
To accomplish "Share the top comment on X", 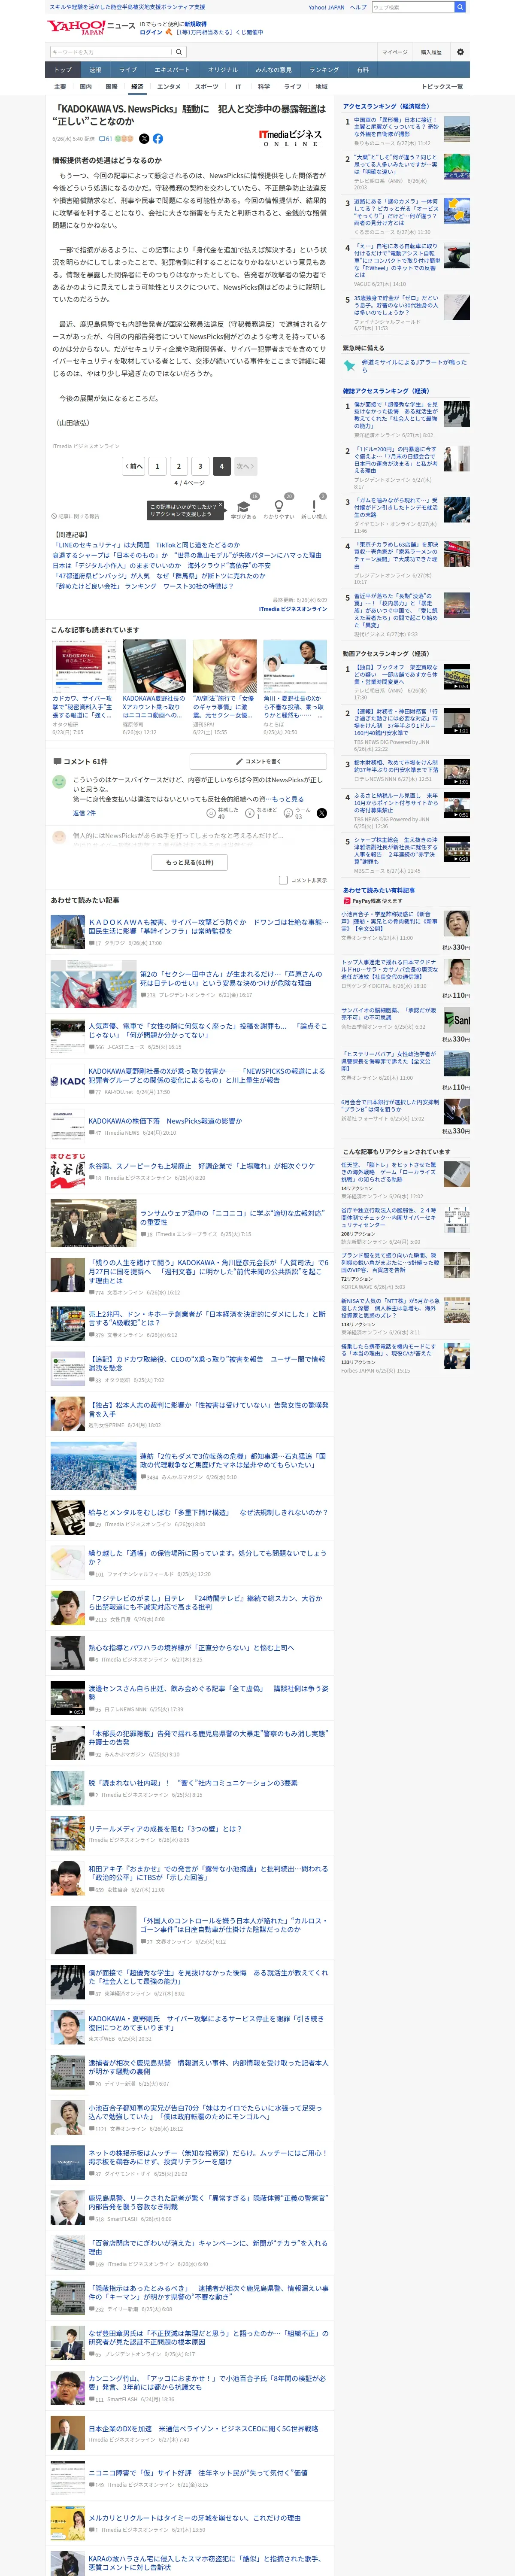I will coord(322,813).
